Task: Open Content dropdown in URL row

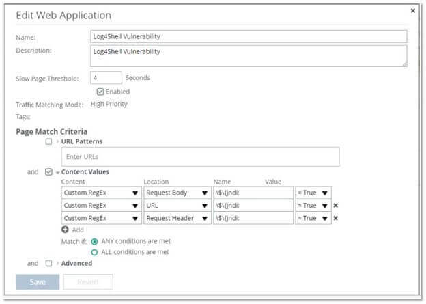Action: [x=101, y=206]
